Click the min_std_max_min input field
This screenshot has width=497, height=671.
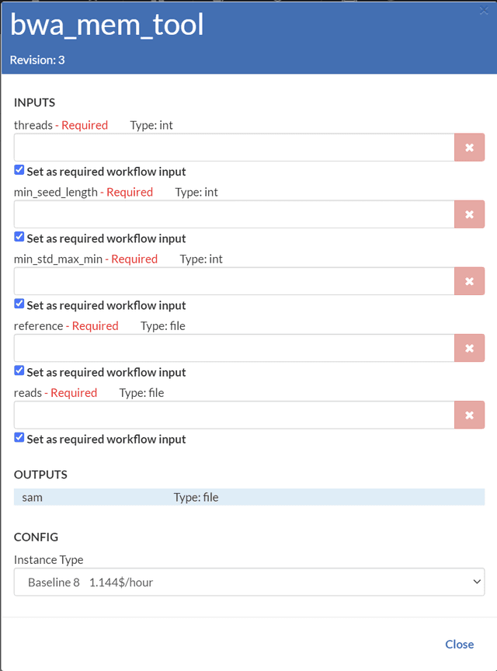point(234,281)
